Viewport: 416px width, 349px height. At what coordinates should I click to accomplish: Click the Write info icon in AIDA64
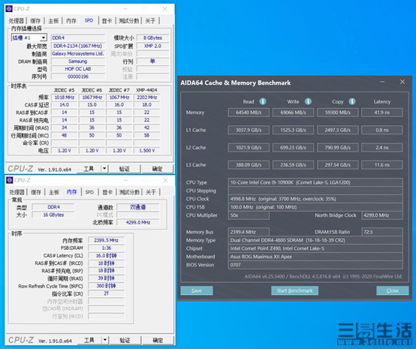click(308, 101)
